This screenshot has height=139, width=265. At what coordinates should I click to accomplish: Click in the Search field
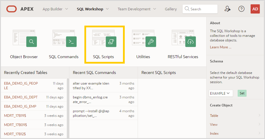tap(200, 9)
